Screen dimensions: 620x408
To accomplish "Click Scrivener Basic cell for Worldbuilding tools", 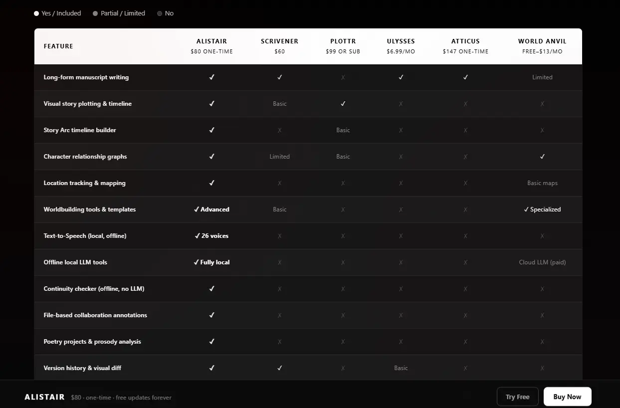I will (x=279, y=209).
